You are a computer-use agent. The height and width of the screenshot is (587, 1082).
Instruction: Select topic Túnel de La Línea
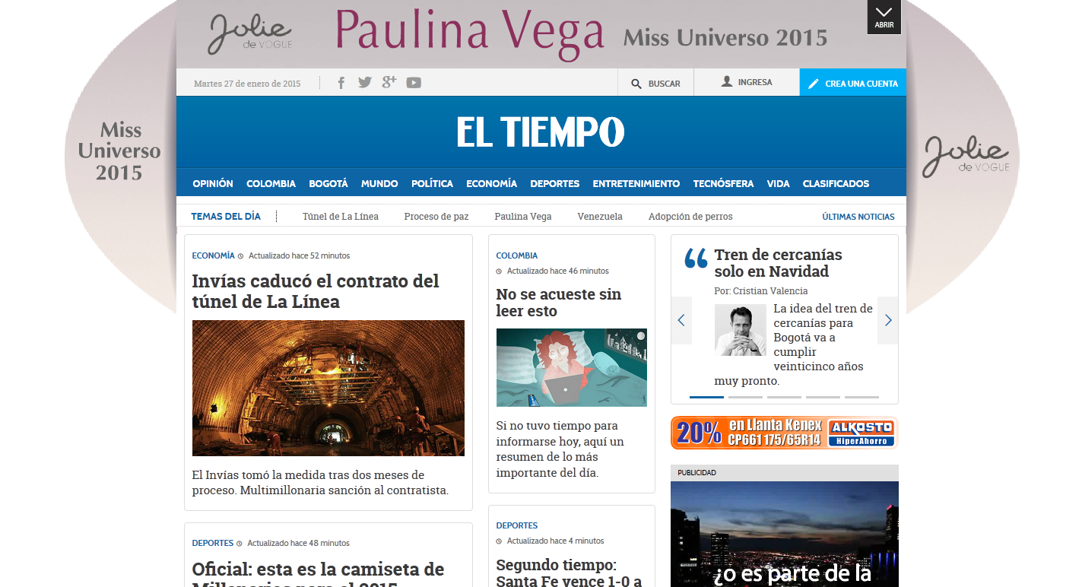pyautogui.click(x=341, y=217)
